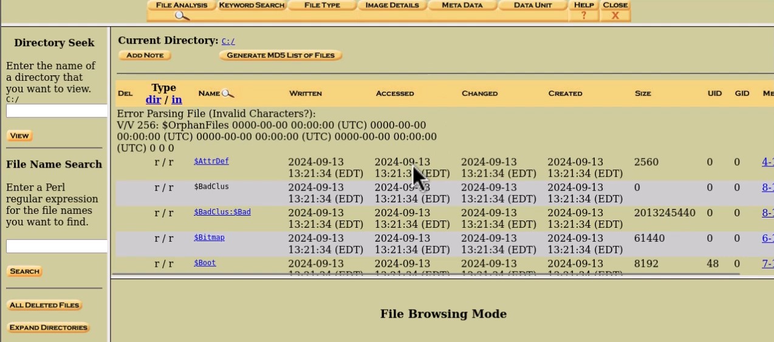Image resolution: width=774 pixels, height=342 pixels.
Task: Show All Deleted Files
Action: point(44,305)
